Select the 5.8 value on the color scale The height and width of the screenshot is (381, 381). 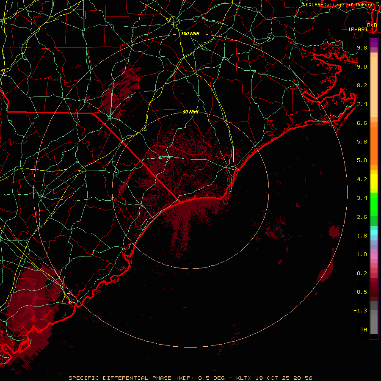click(x=362, y=142)
